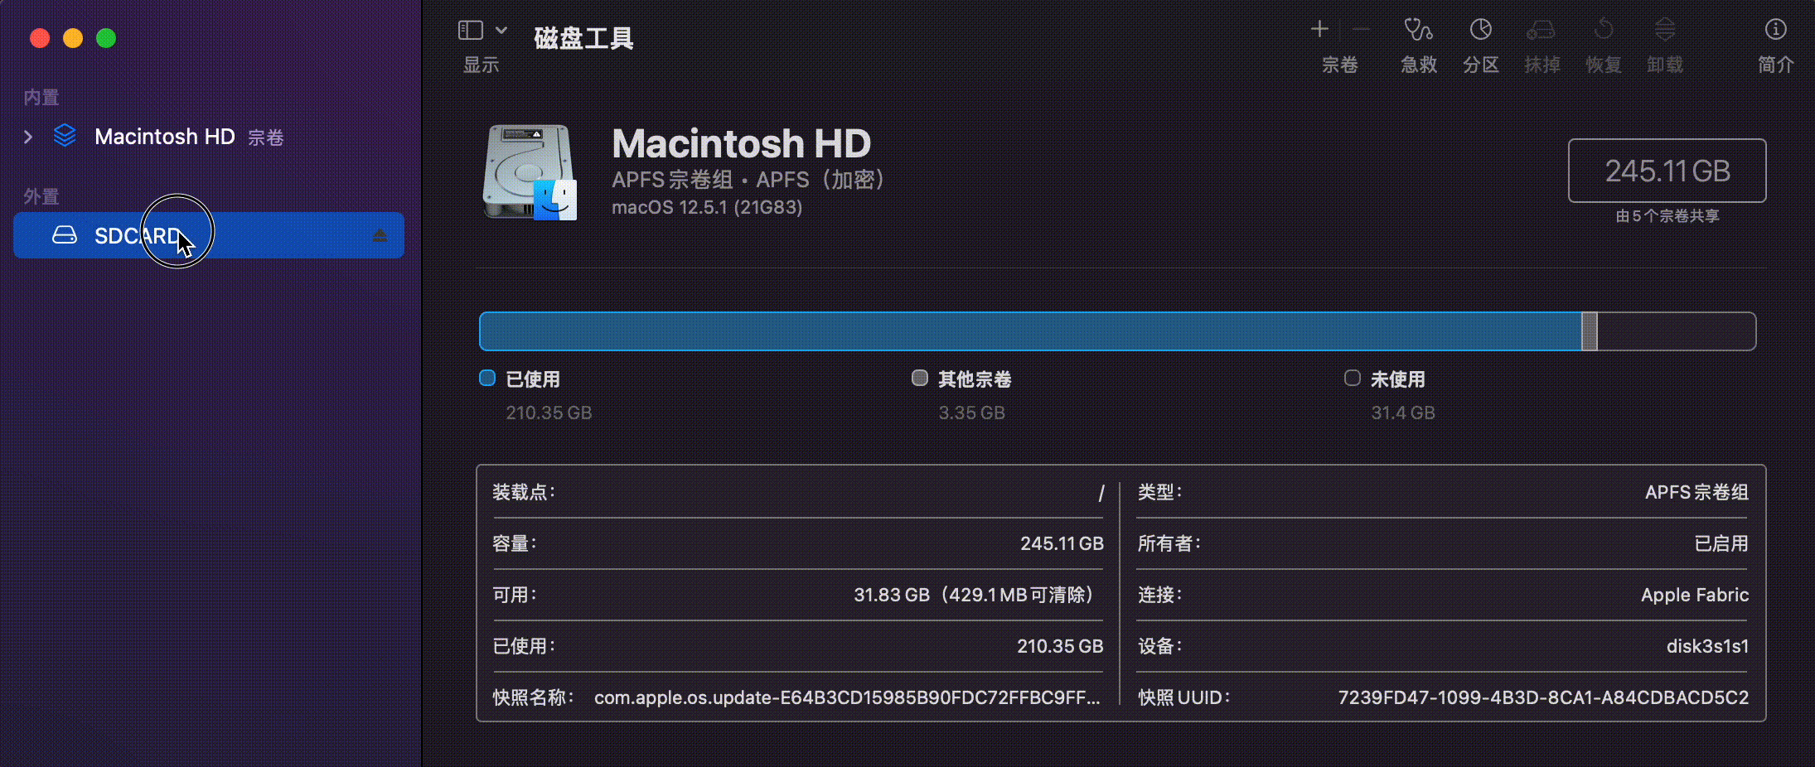Click the Macintosh HD disk image
This screenshot has width=1815, height=767.
pyautogui.click(x=530, y=172)
